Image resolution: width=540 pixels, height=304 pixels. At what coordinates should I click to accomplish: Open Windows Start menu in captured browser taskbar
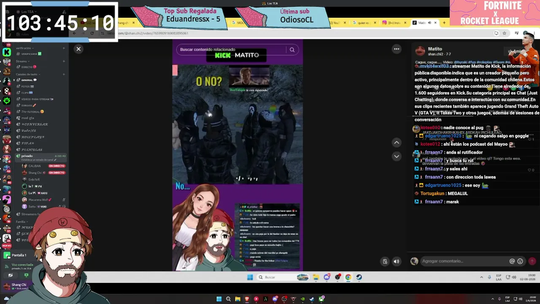click(x=250, y=277)
